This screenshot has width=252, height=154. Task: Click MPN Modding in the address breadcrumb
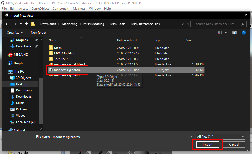tap(94, 24)
